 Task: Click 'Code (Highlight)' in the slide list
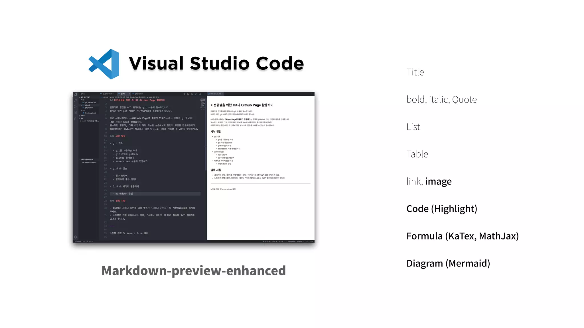pos(442,209)
